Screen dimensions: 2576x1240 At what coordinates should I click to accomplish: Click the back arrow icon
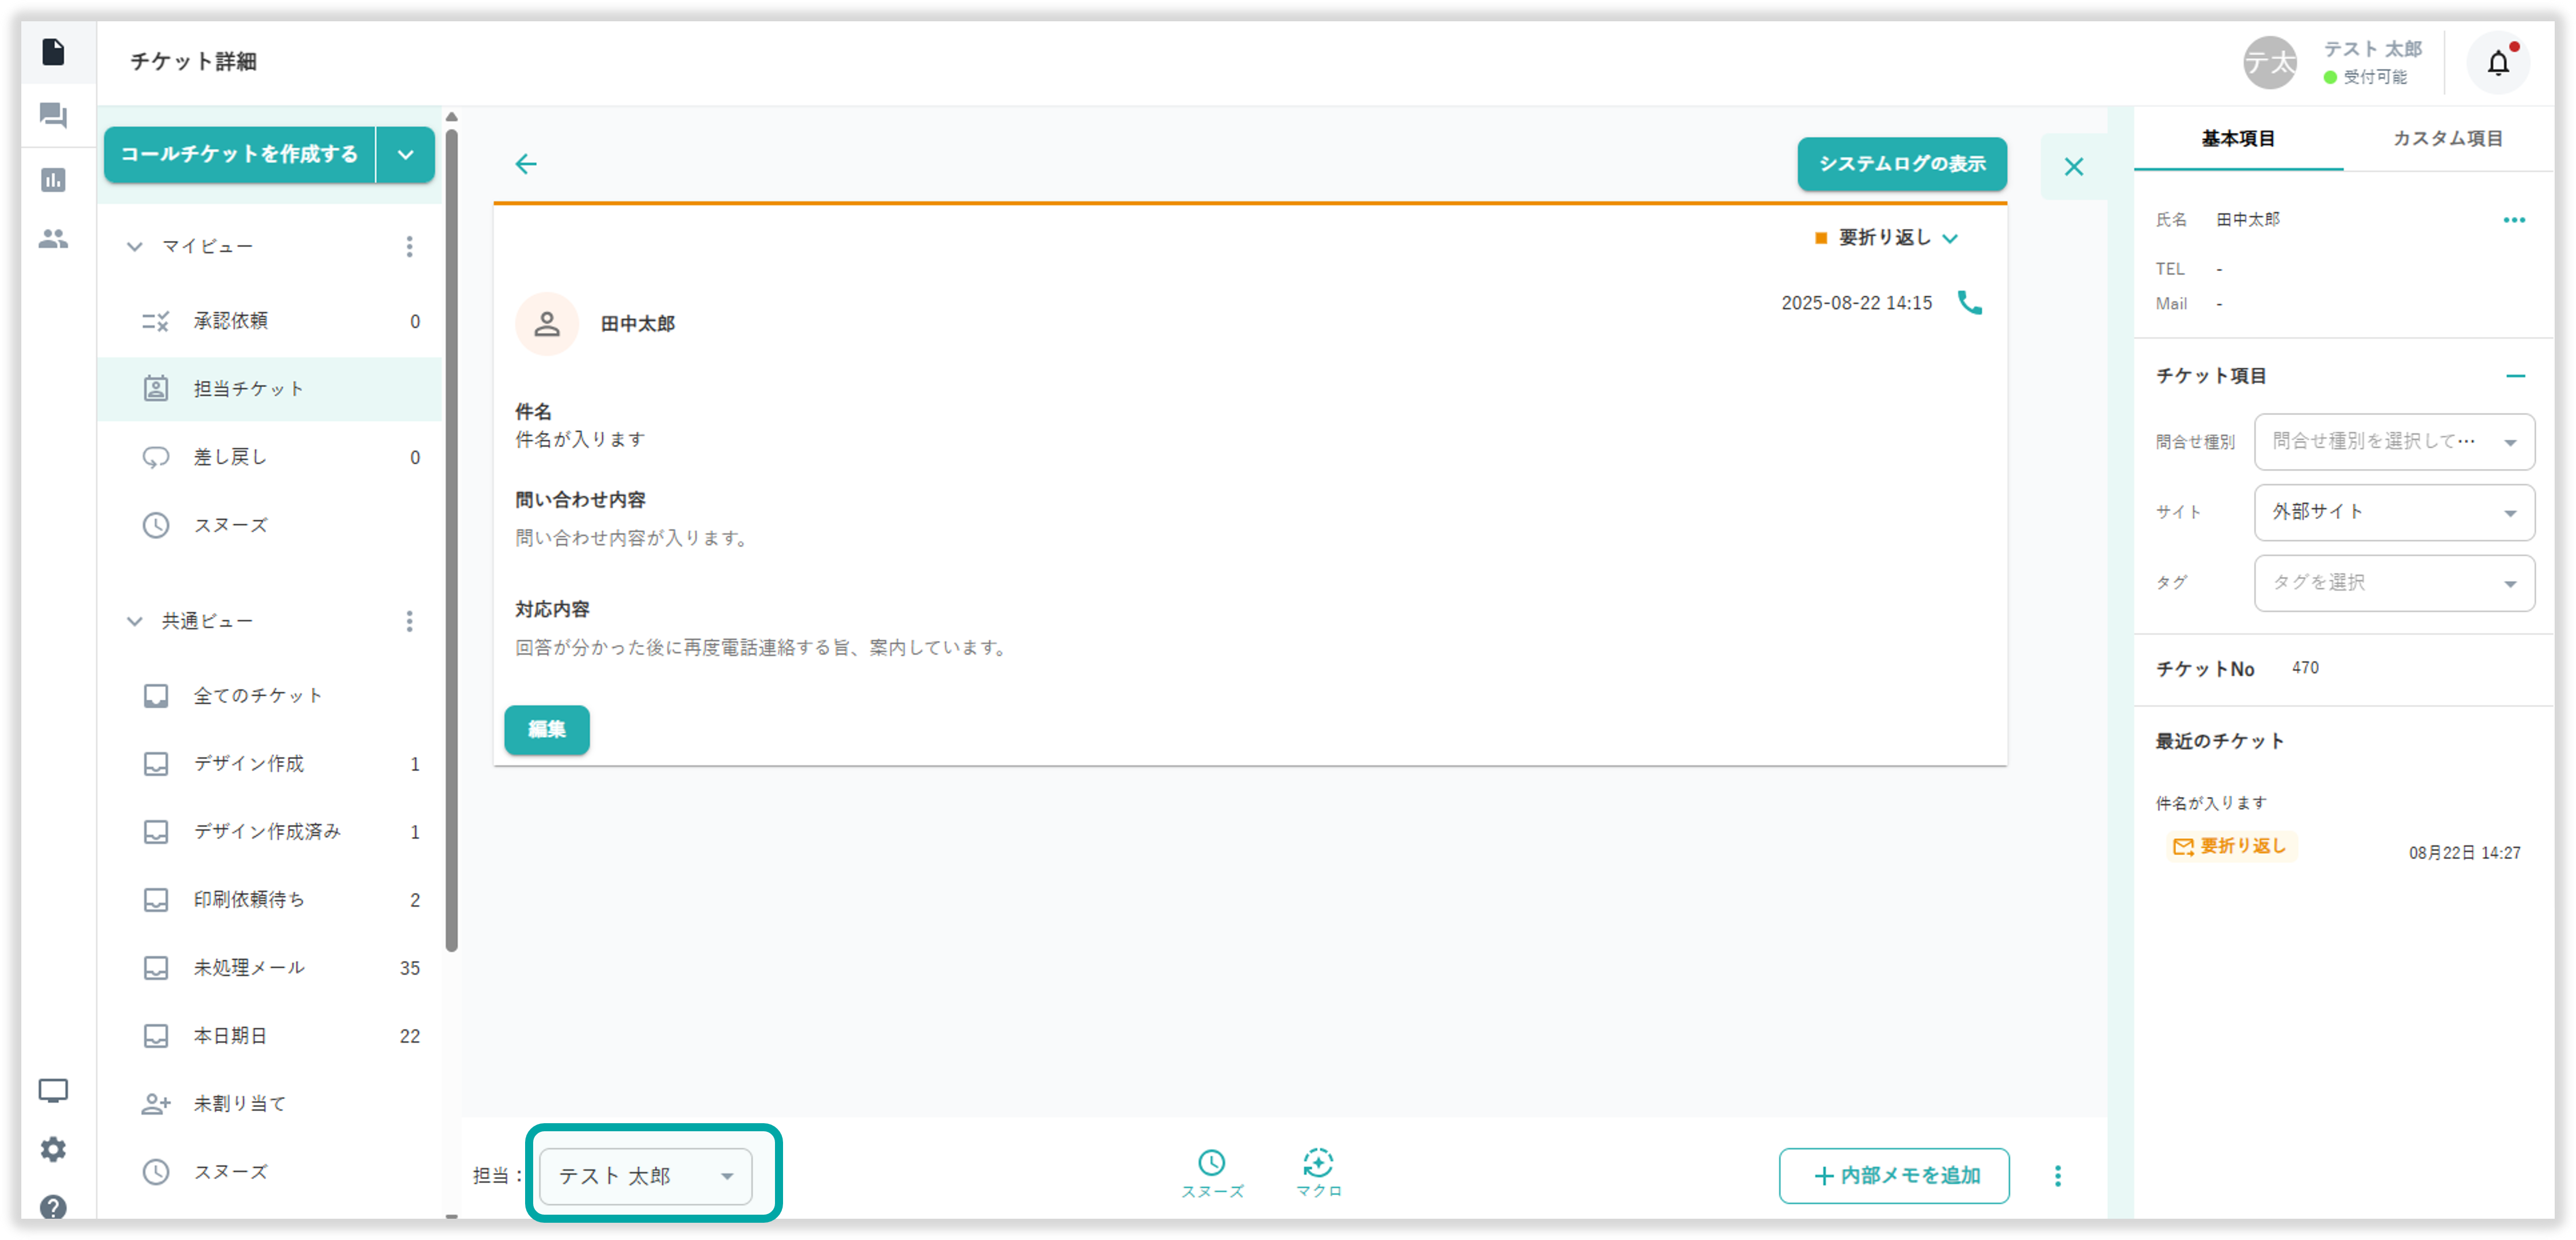click(x=526, y=164)
